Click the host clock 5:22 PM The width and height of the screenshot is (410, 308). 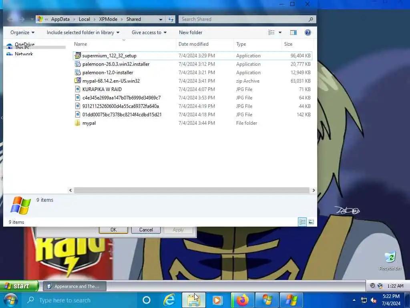(x=391, y=296)
